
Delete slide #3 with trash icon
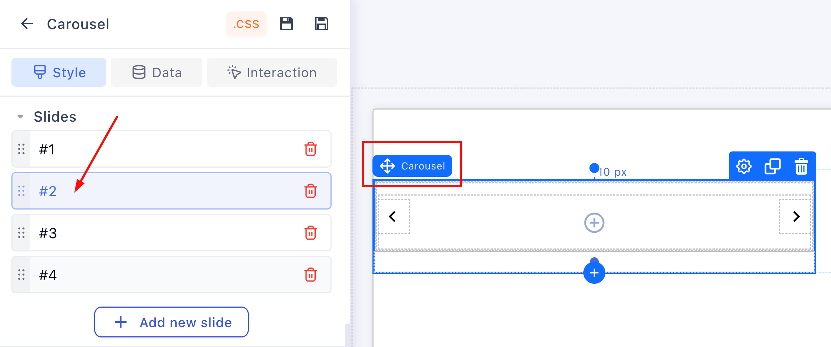(311, 233)
